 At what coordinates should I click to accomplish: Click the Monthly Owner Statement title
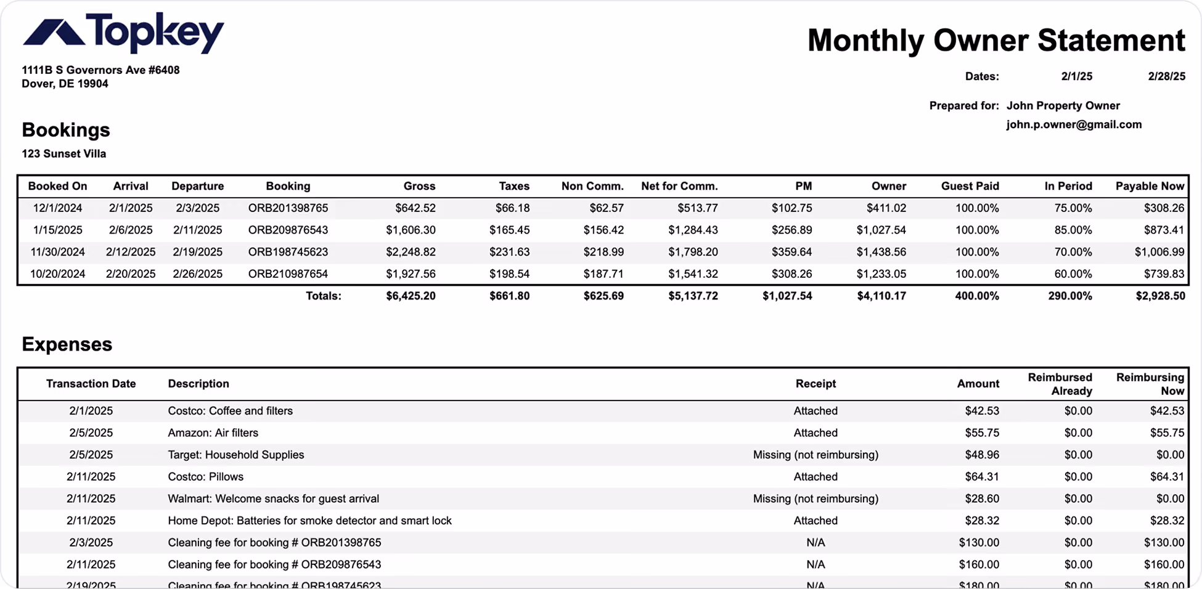tap(996, 41)
